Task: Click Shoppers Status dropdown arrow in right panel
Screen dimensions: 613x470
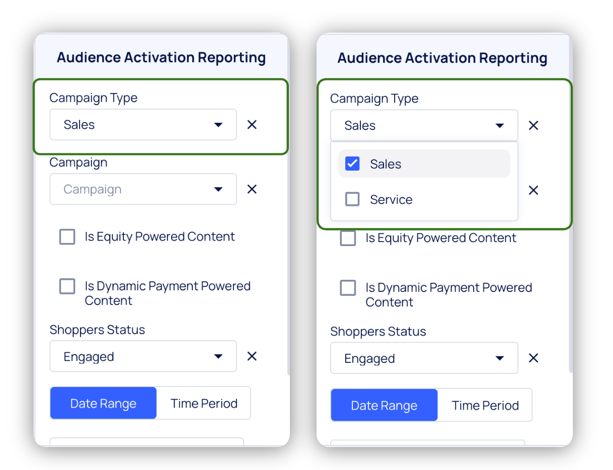Action: tap(500, 358)
